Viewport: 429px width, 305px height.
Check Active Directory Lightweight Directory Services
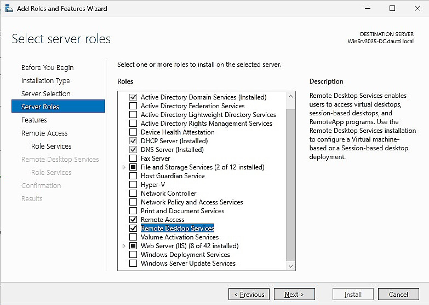tap(133, 115)
